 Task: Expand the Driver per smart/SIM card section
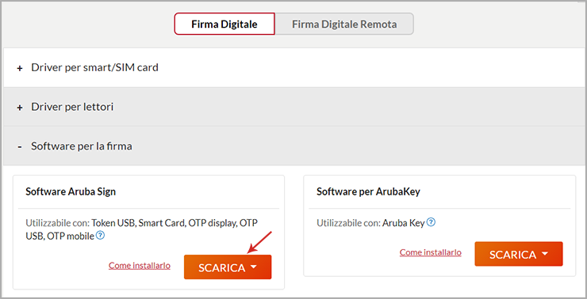pos(293,67)
